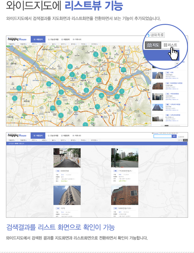Screen dimensions: 194x253
Task: Expand 매물유형 filter in the map view
Action: [23, 44]
